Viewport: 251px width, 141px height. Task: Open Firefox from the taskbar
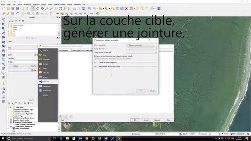pyautogui.click(x=93, y=138)
